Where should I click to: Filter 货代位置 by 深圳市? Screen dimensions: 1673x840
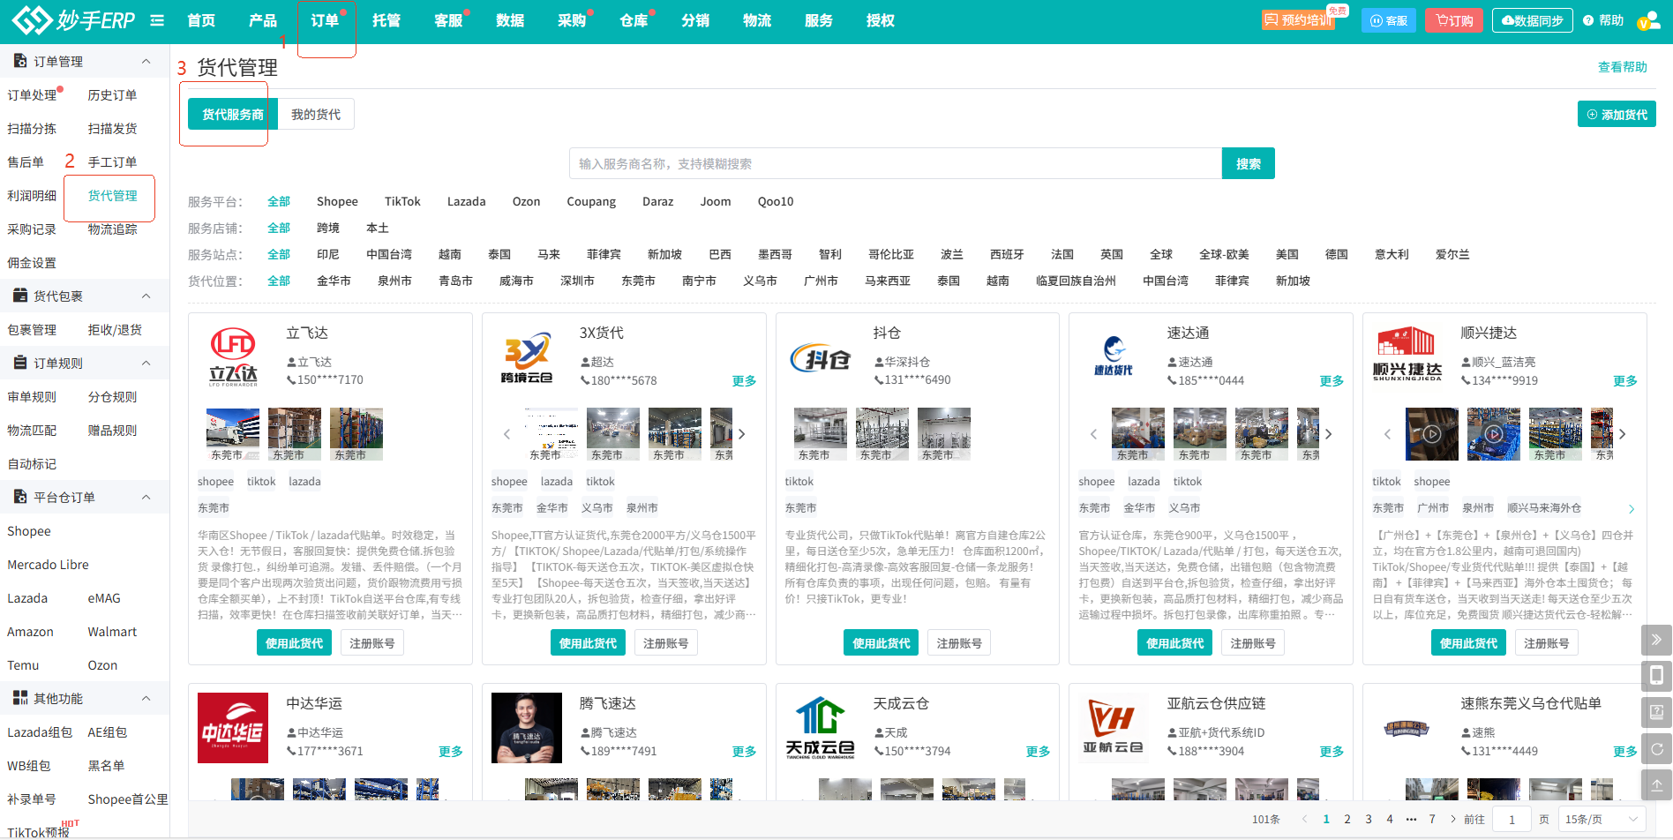[x=577, y=281]
